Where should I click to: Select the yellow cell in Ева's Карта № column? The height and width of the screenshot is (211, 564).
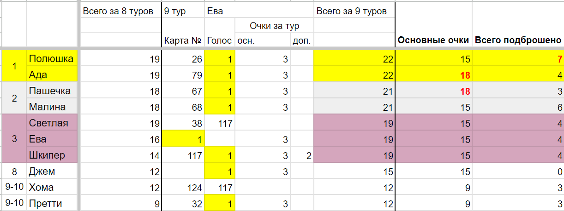pos(183,139)
